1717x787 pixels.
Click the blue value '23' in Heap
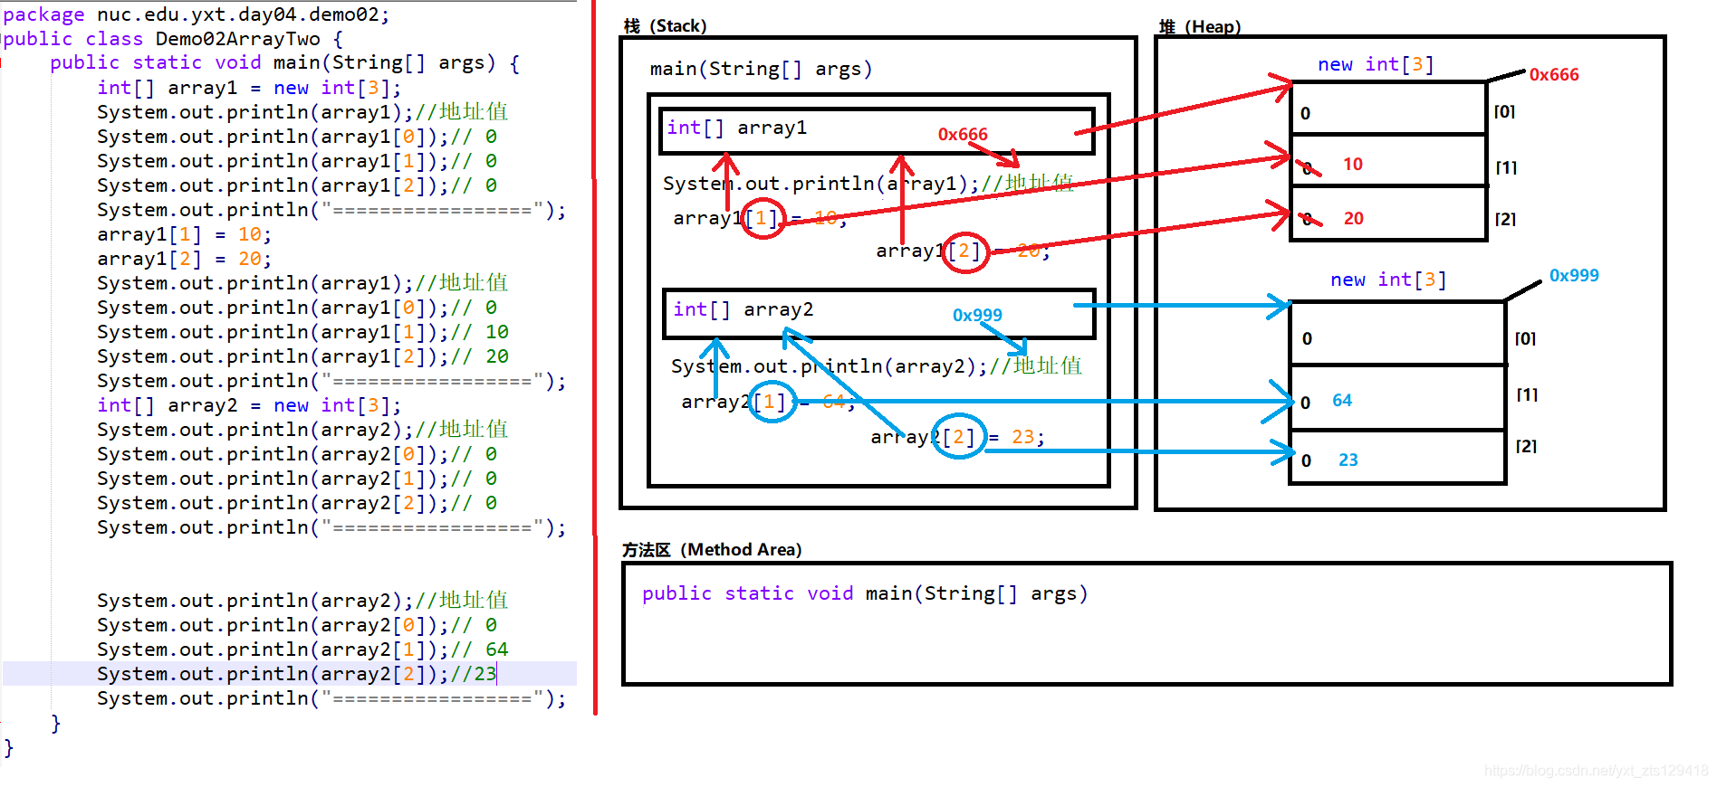pos(1348,460)
